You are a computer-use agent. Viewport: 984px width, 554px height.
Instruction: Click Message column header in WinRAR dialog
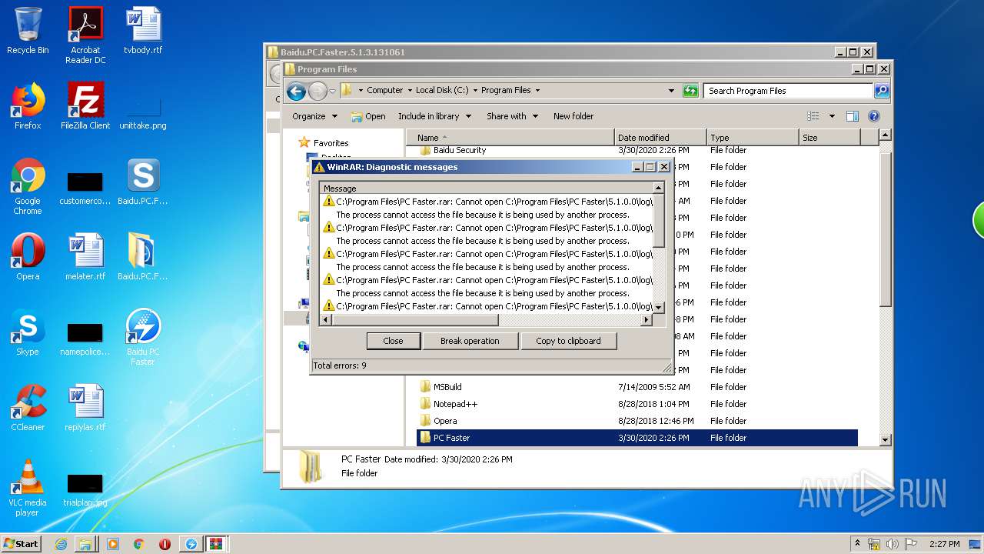[x=487, y=188]
